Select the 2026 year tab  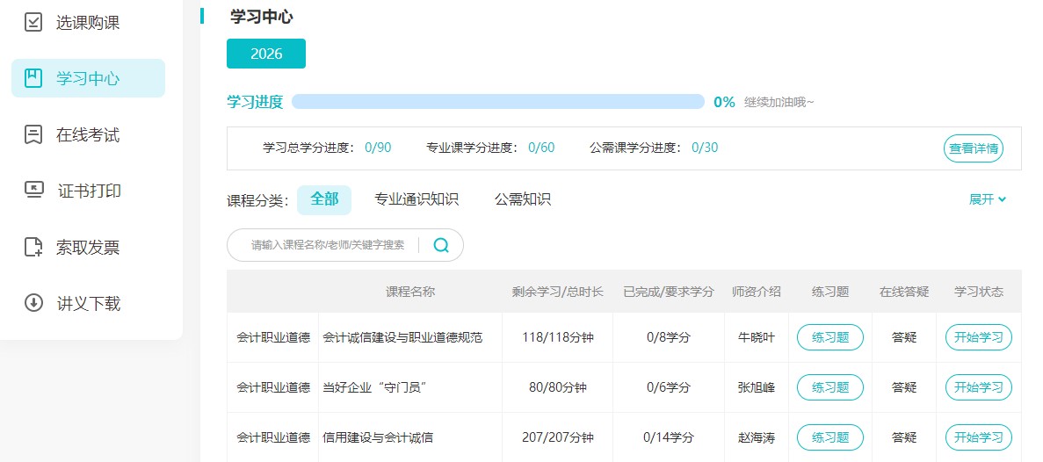coord(266,54)
